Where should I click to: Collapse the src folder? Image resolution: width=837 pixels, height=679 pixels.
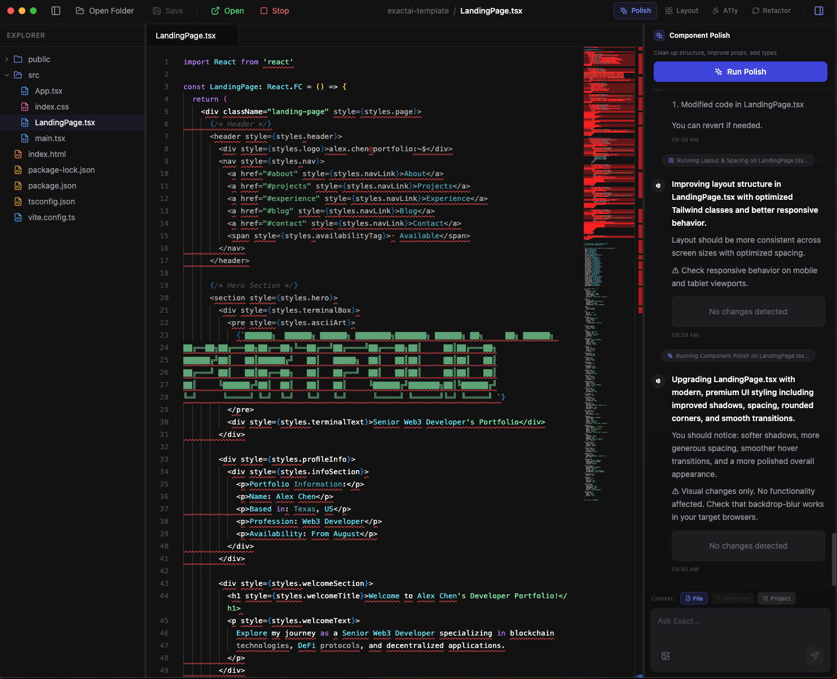[7, 75]
